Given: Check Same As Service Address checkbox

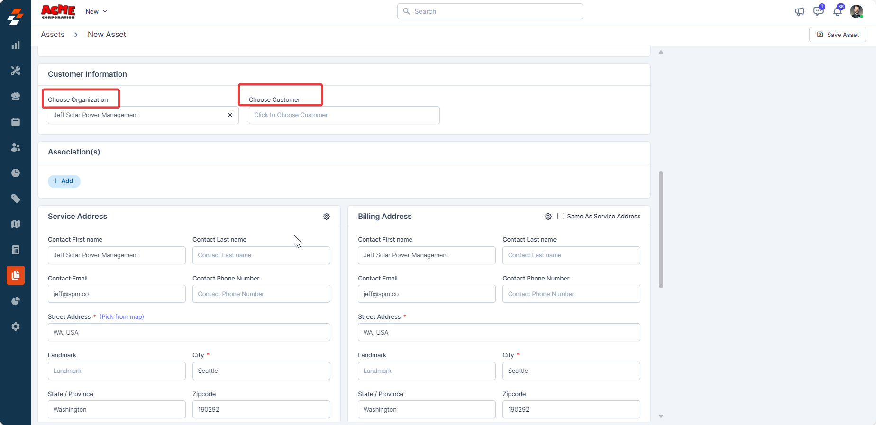Looking at the screenshot, I should pyautogui.click(x=561, y=216).
